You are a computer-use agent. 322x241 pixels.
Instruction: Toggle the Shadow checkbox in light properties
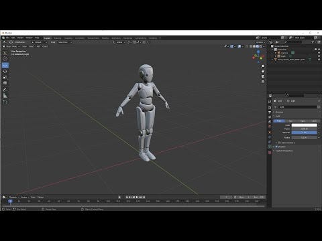tap(276, 147)
